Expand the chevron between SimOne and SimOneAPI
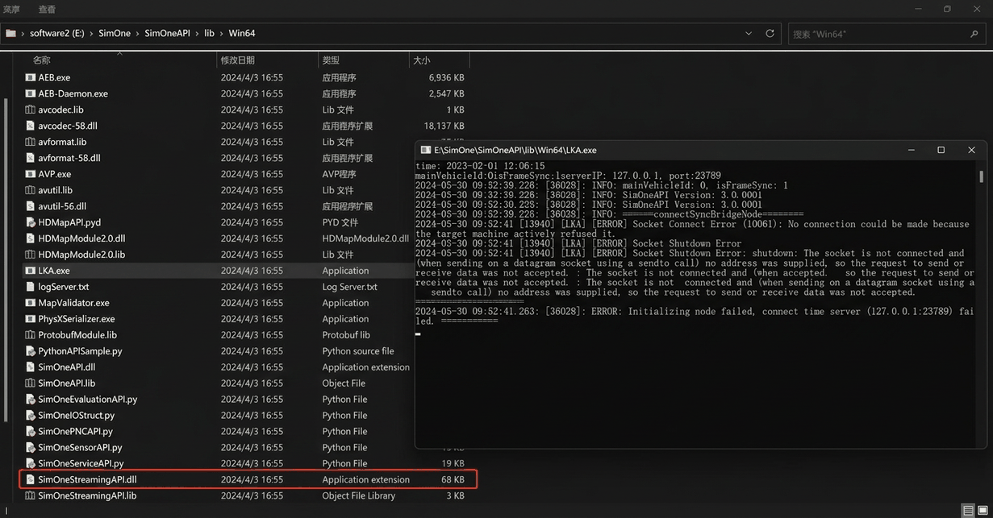Screen dimensions: 993x518 137,34
